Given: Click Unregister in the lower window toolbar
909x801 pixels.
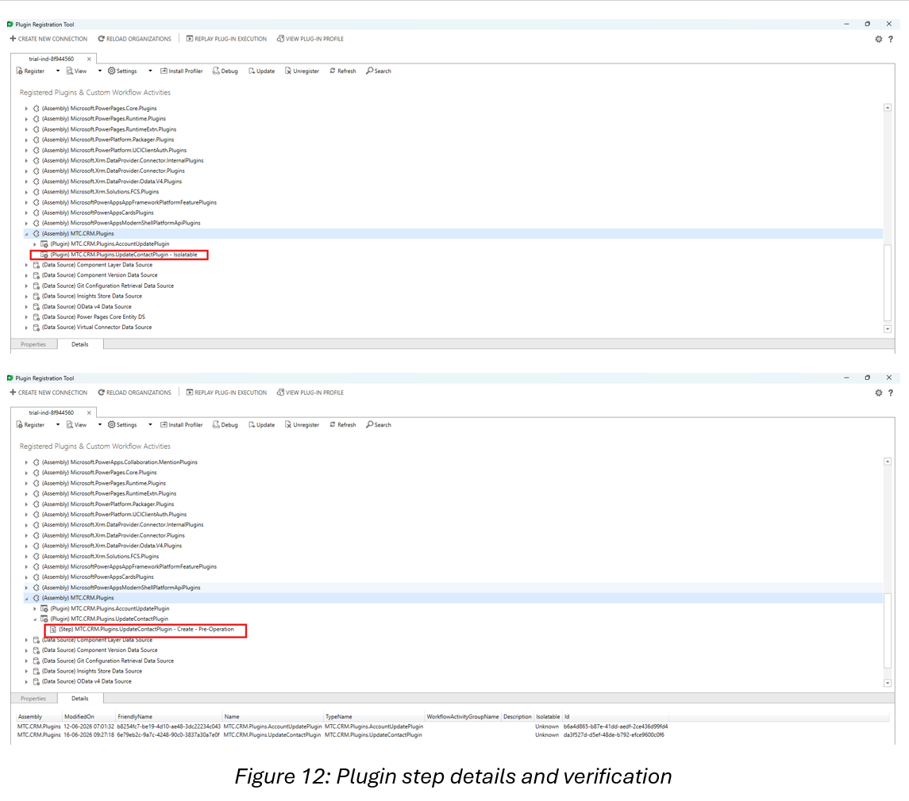Looking at the screenshot, I should pyautogui.click(x=302, y=425).
